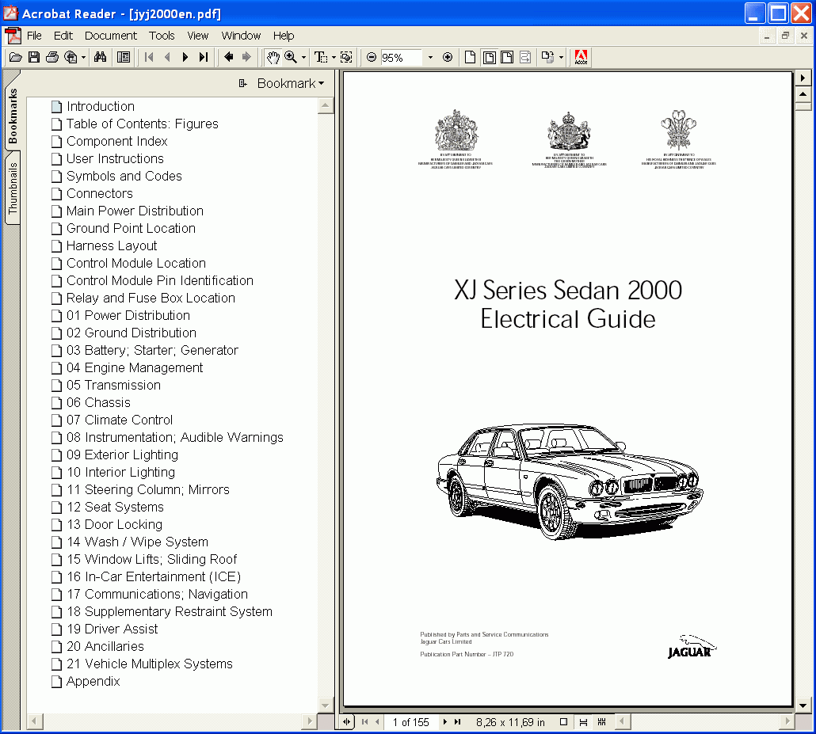The width and height of the screenshot is (816, 734).
Task: Go to next page from status bar
Action: (x=445, y=722)
